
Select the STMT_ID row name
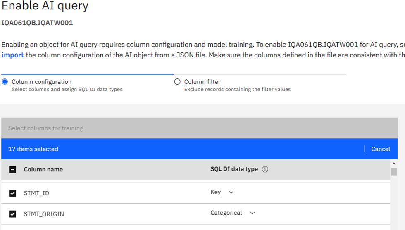pyautogui.click(x=36, y=193)
